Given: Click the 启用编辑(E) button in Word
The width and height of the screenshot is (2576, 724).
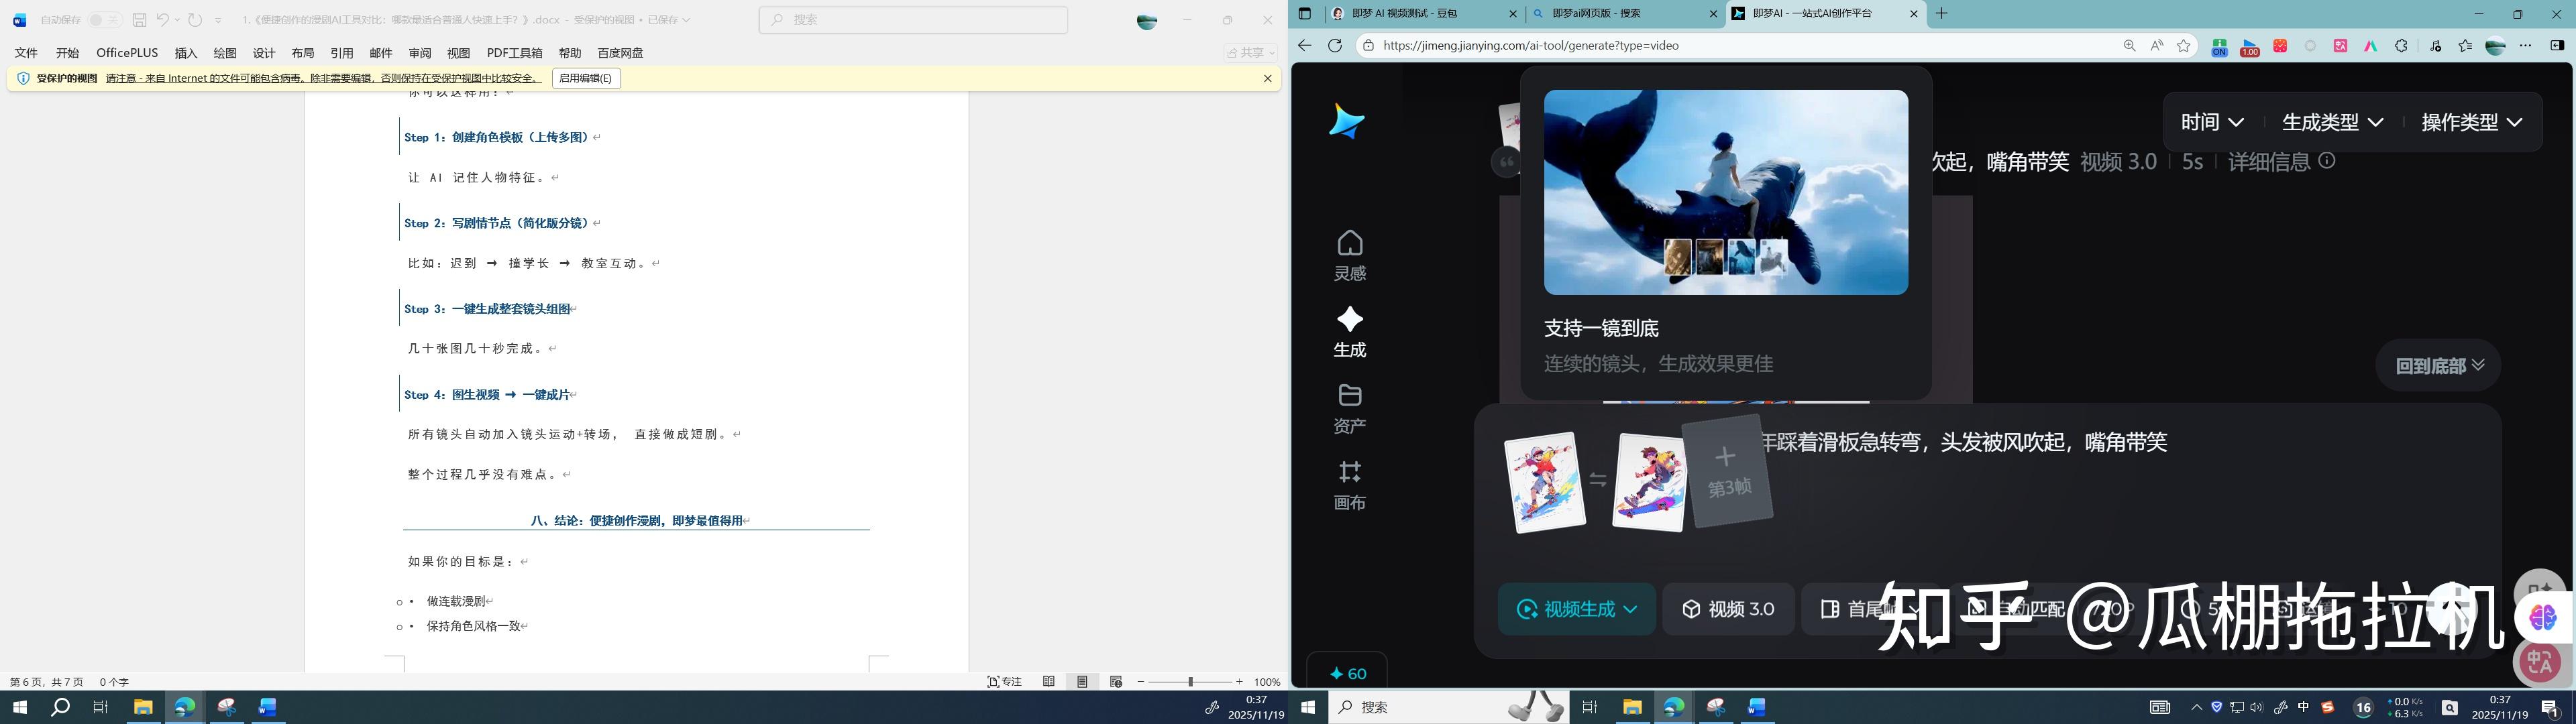Looking at the screenshot, I should (x=585, y=78).
